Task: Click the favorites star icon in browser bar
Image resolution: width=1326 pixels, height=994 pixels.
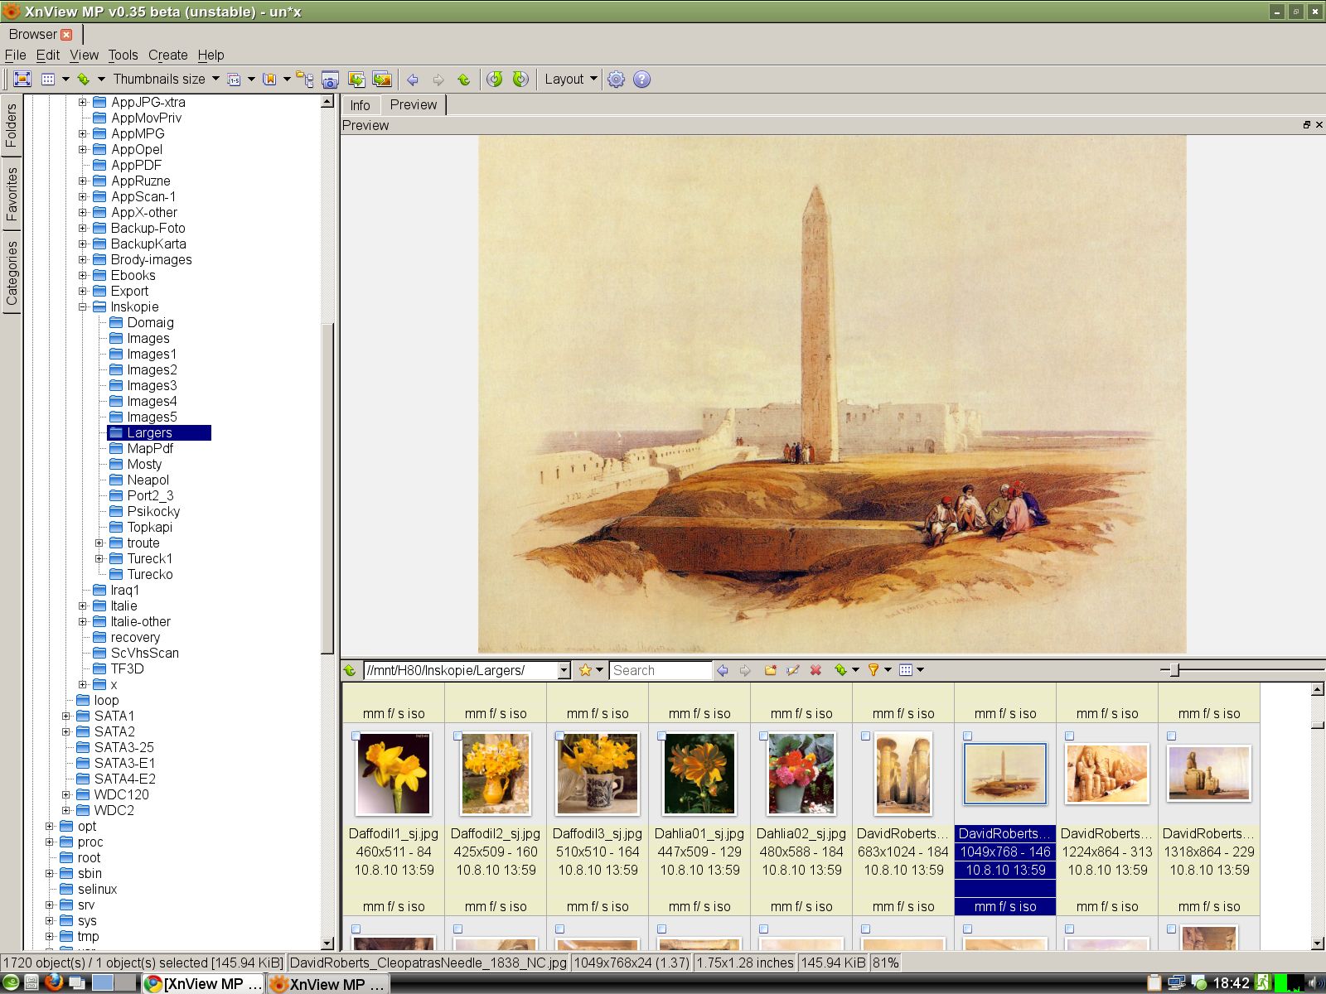Action: (x=585, y=670)
